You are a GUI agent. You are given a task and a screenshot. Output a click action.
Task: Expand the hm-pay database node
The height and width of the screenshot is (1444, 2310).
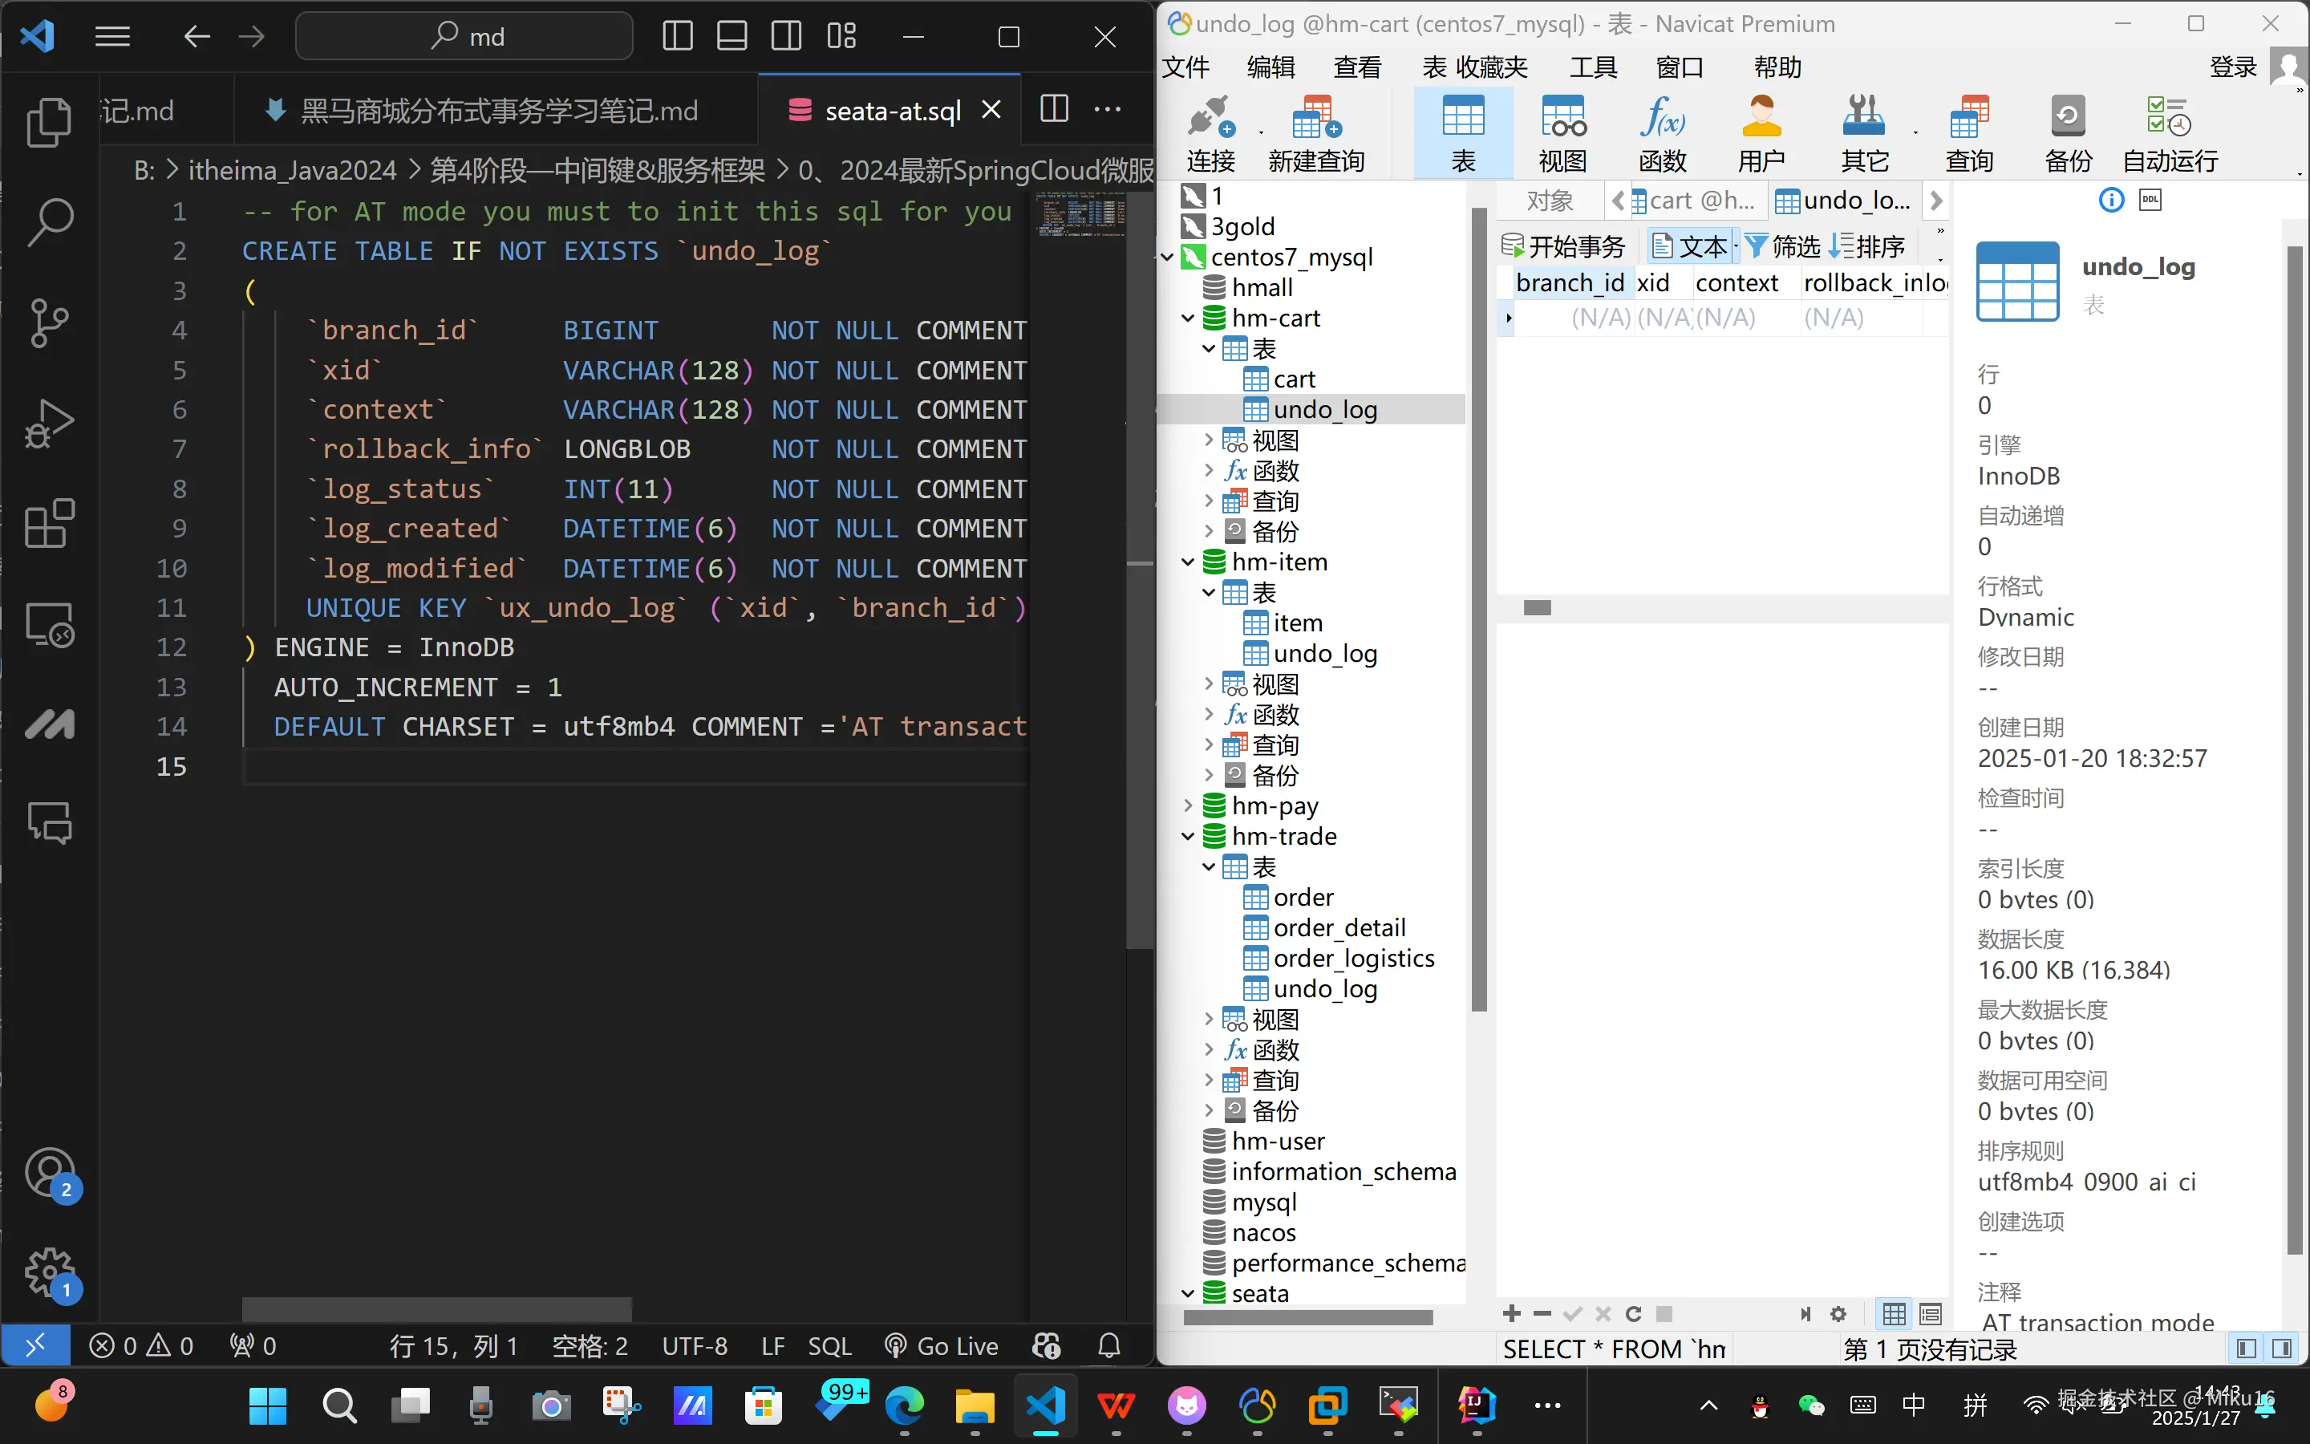pos(1187,806)
